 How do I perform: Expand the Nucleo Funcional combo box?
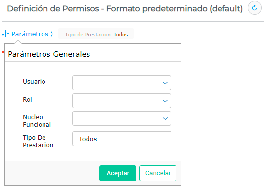[x=122, y=118]
